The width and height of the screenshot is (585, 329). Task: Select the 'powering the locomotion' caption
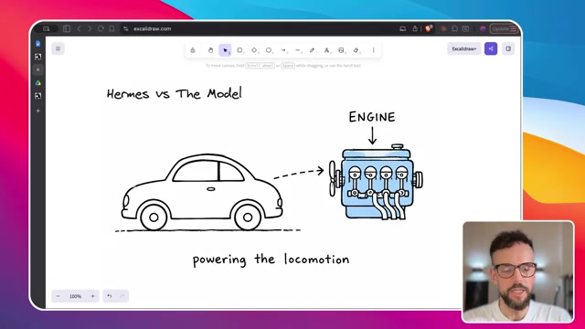pos(271,260)
